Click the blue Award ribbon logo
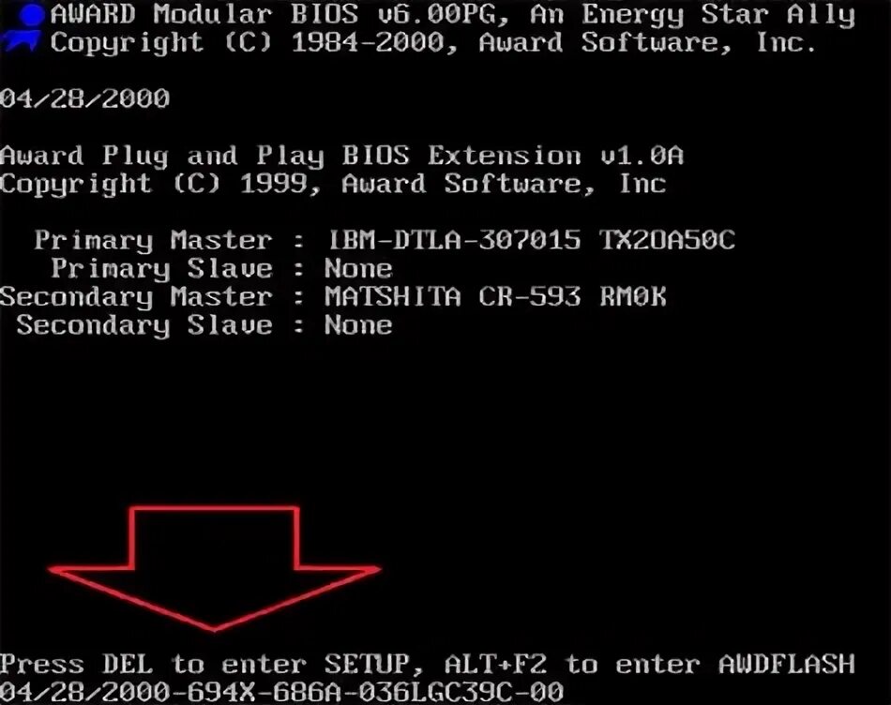 23,26
